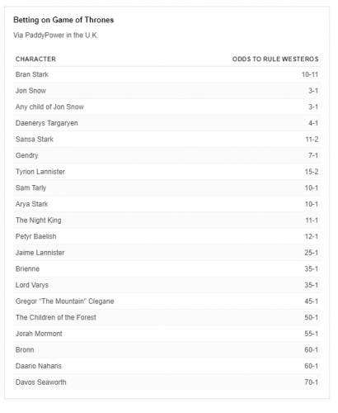The image size is (338, 413).
Task: Select the Arya Stark row
Action: point(167,204)
